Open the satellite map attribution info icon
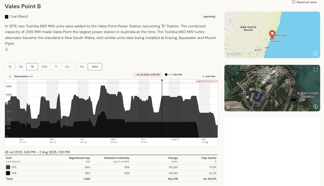 pos(315,107)
